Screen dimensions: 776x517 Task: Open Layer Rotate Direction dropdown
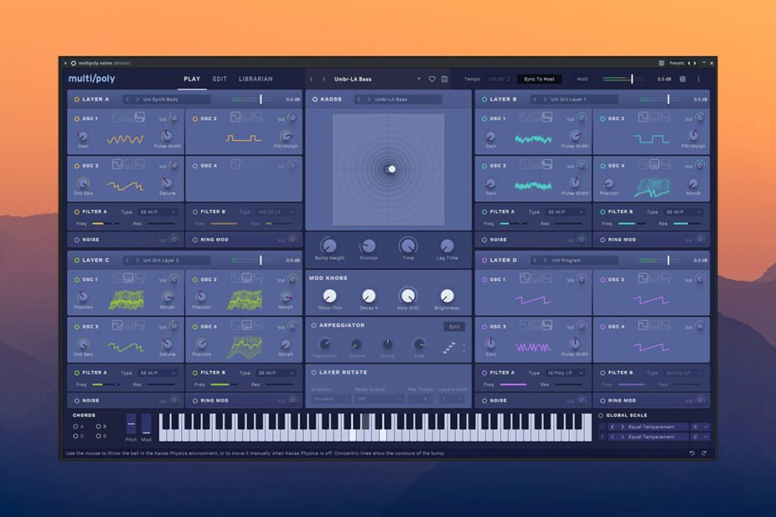pos(330,399)
